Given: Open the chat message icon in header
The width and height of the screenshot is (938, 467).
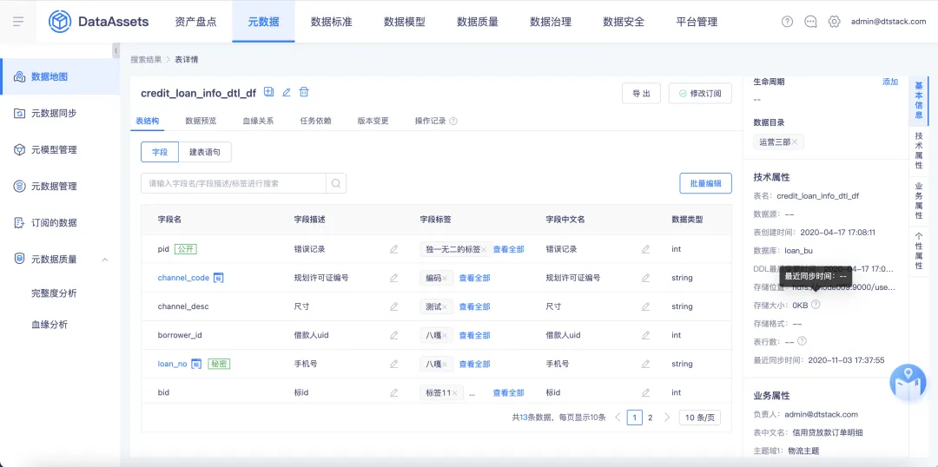Looking at the screenshot, I should 810,22.
